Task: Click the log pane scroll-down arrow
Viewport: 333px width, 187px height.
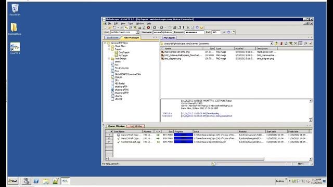Action: pyautogui.click(x=311, y=120)
